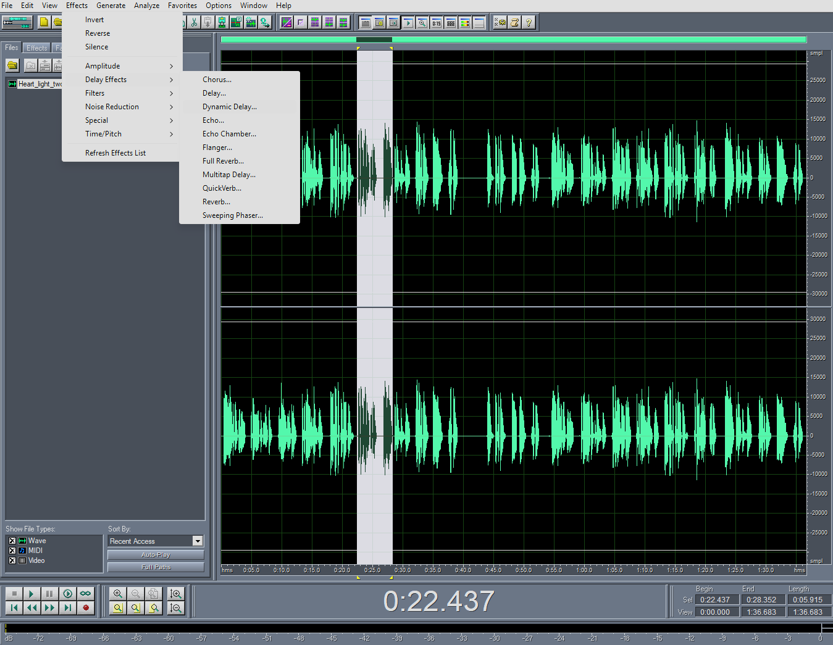Click the Paste clipboard icon in the toolbar
The width and height of the screenshot is (833, 645).
pos(207,22)
